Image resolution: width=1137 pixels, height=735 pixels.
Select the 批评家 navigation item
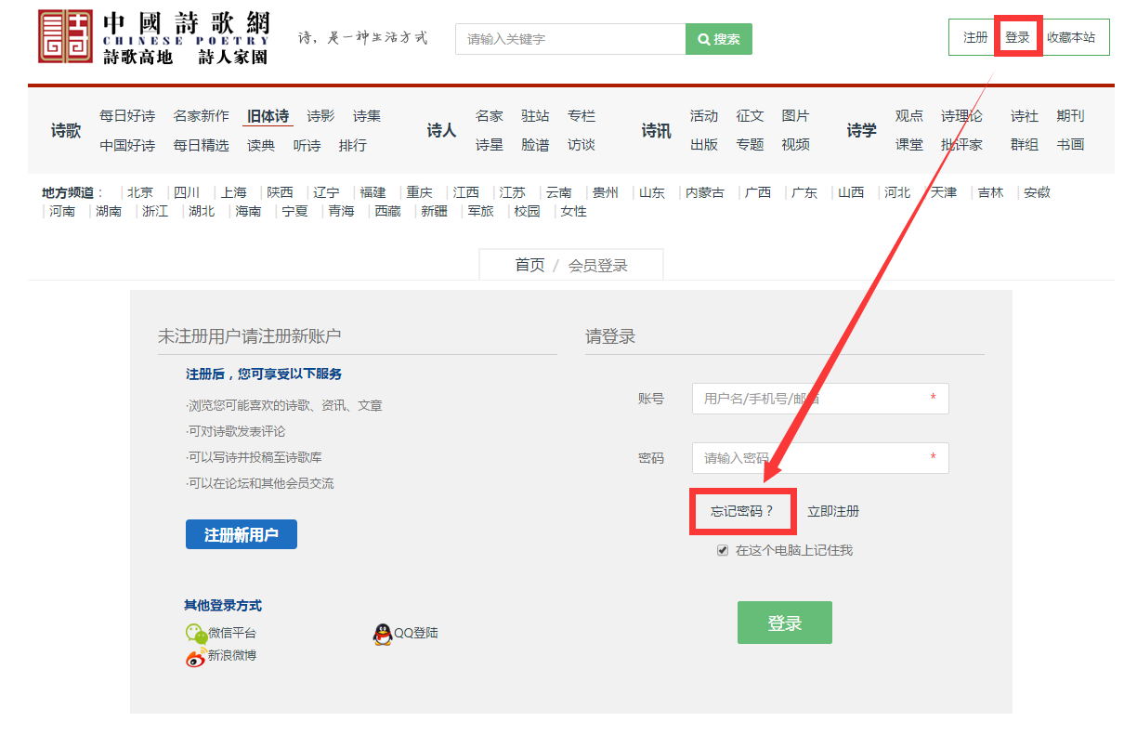pyautogui.click(x=961, y=145)
